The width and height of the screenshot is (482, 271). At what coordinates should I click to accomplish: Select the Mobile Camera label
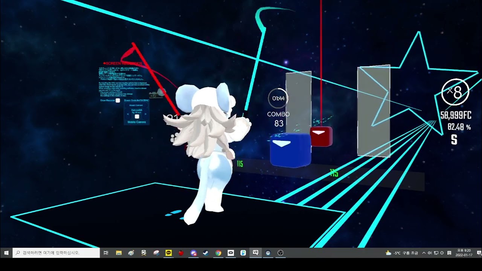click(x=137, y=122)
